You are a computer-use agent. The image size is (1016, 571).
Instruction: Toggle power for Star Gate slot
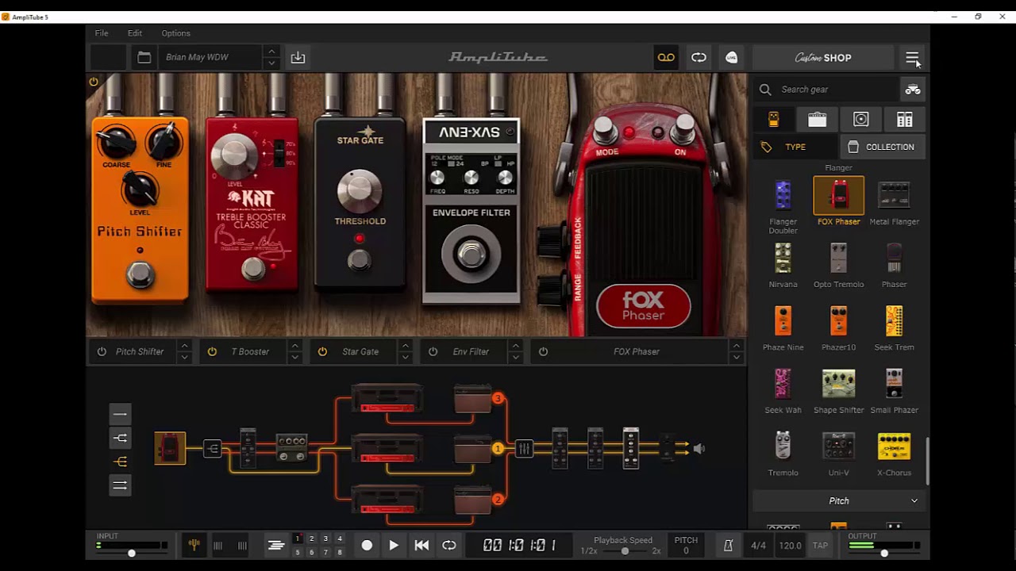322,351
